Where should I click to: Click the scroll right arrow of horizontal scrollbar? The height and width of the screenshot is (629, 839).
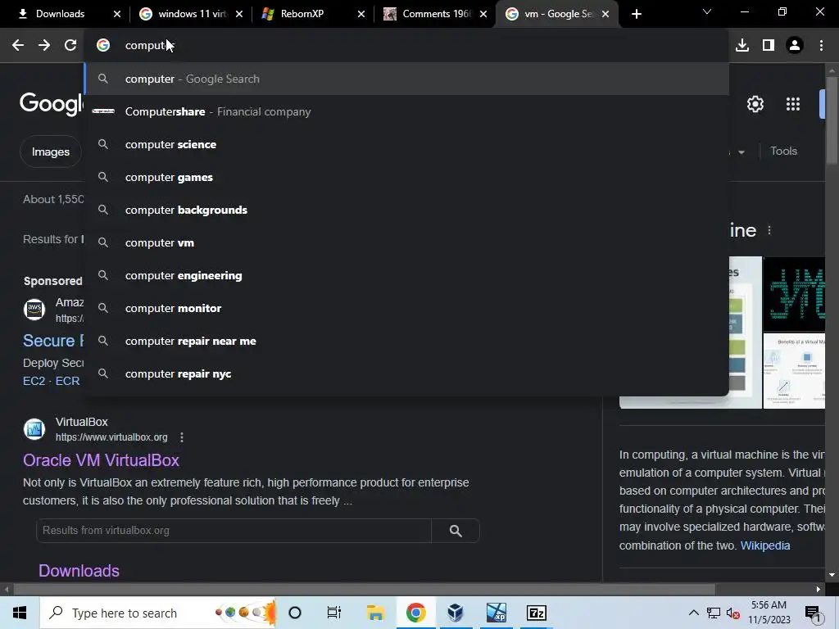pyautogui.click(x=819, y=590)
